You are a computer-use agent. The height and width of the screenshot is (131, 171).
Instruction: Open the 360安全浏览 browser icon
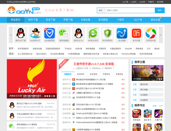point(93,33)
